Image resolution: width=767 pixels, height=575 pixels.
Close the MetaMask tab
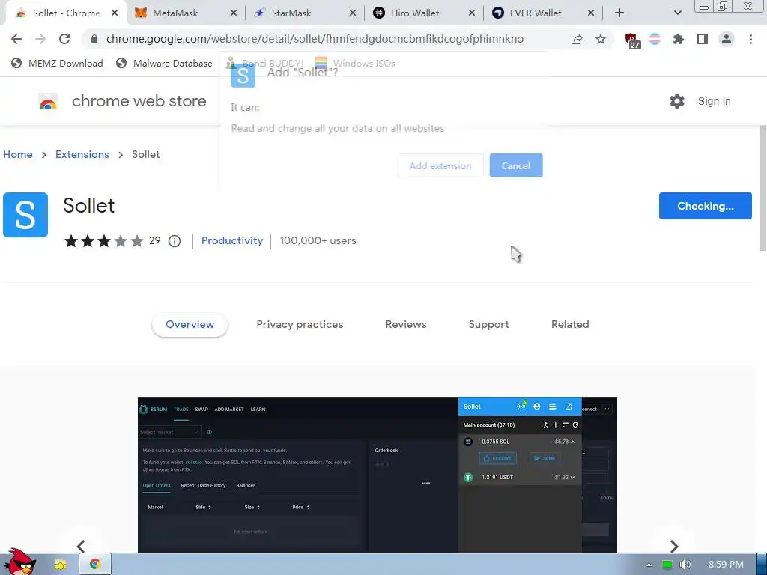pos(234,13)
